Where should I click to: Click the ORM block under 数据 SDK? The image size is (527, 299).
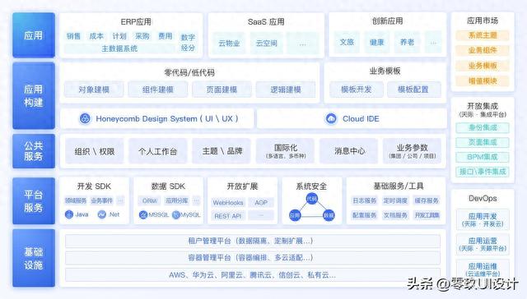coord(150,200)
